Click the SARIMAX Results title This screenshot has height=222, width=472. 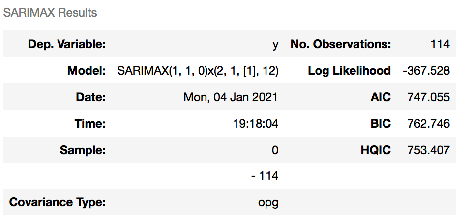[50, 13]
